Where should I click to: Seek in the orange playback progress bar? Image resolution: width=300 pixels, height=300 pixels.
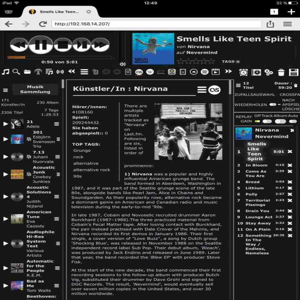60,57
